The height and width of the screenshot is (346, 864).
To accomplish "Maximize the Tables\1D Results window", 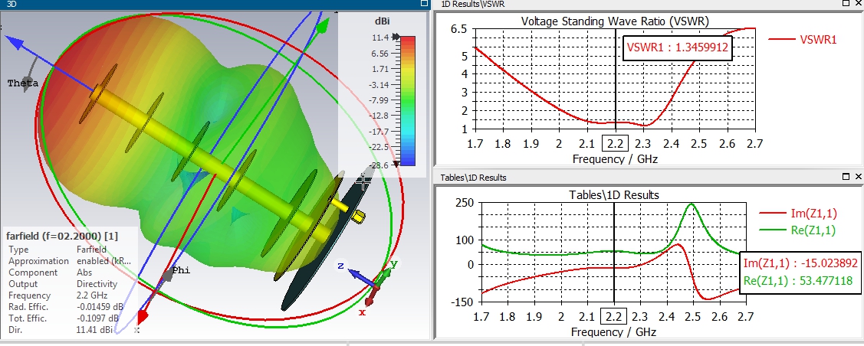I will click(847, 177).
